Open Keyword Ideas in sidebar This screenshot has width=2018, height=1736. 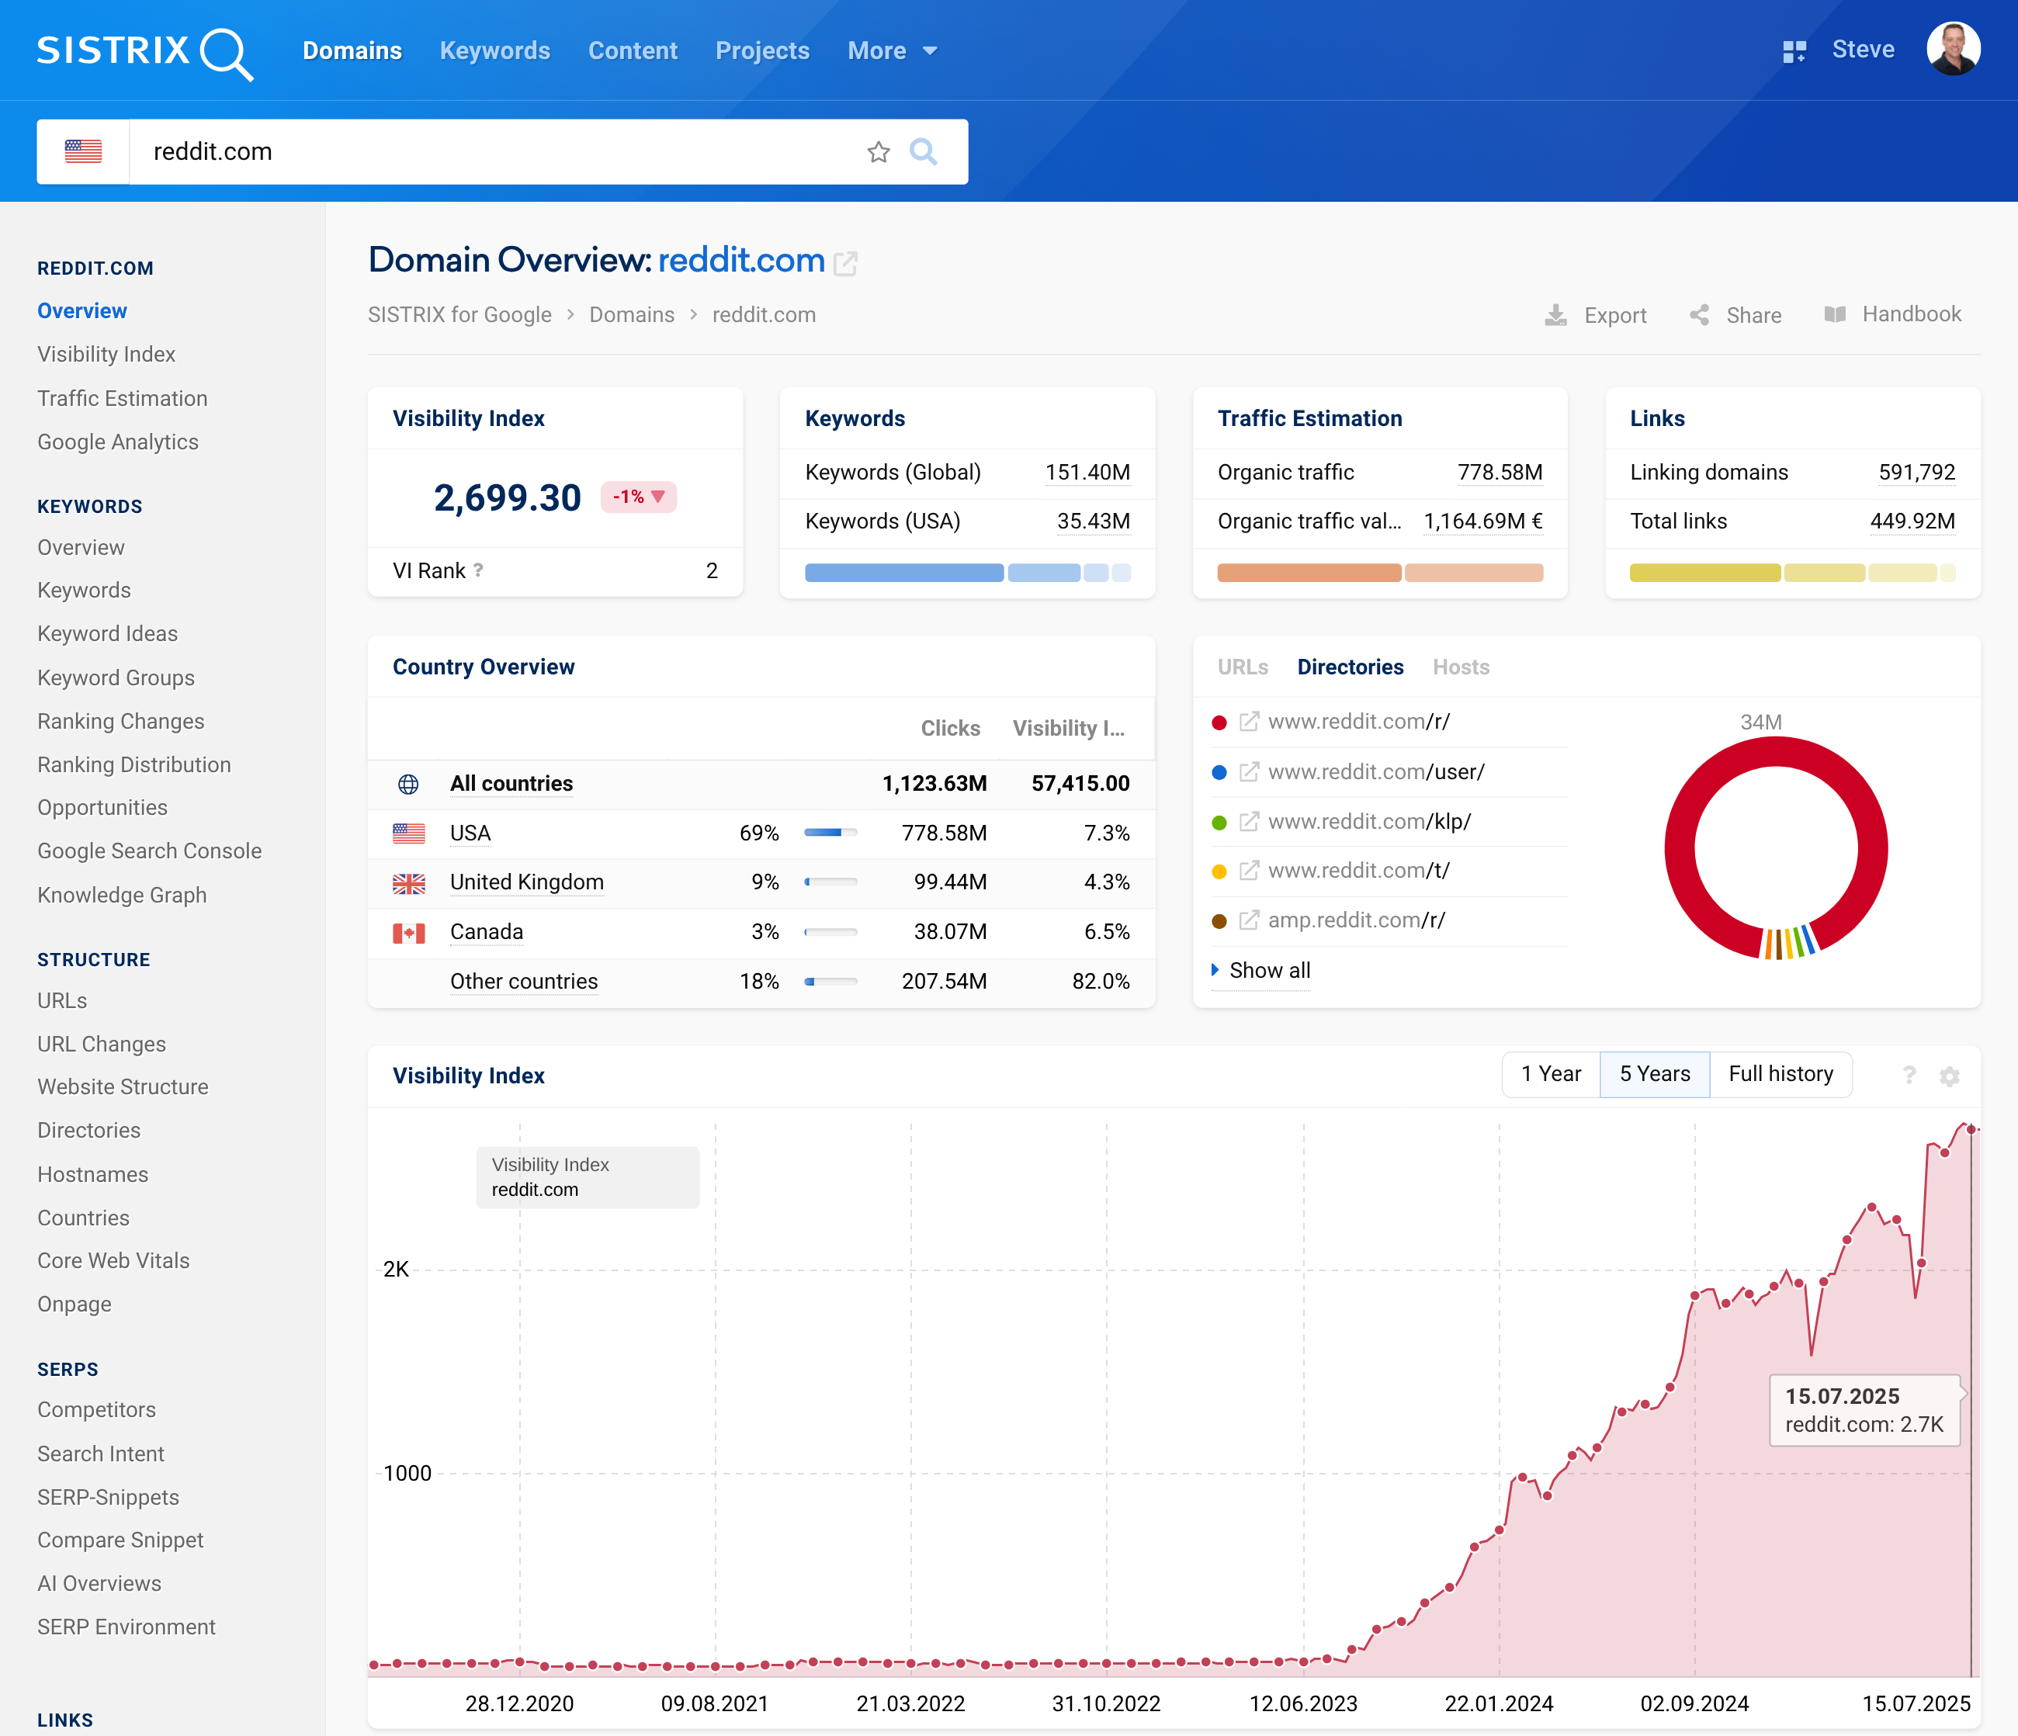[x=107, y=634]
